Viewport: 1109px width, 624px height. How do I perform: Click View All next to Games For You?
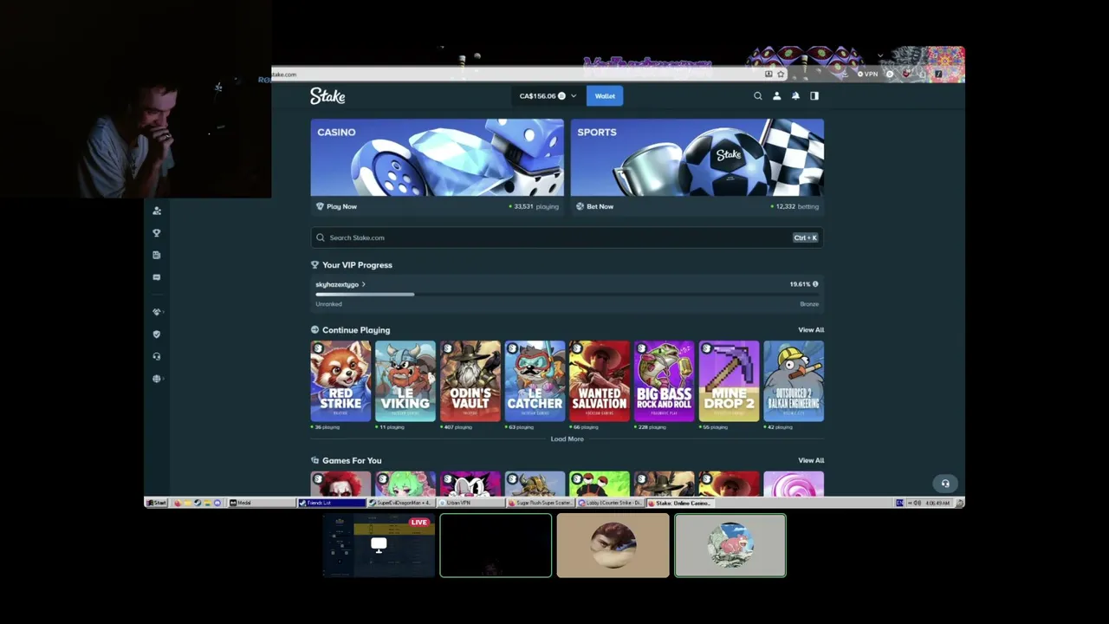tap(811, 461)
